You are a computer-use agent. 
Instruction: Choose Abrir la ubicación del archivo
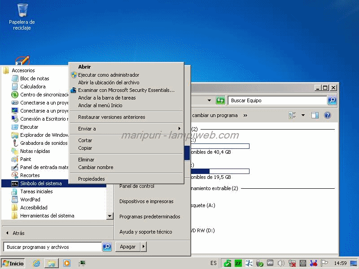point(126,82)
